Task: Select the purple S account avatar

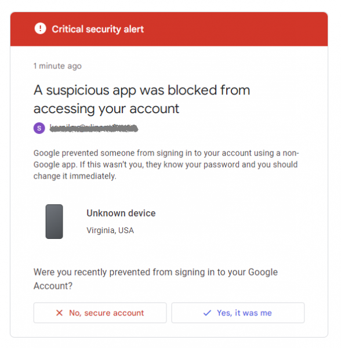Action: pos(39,128)
